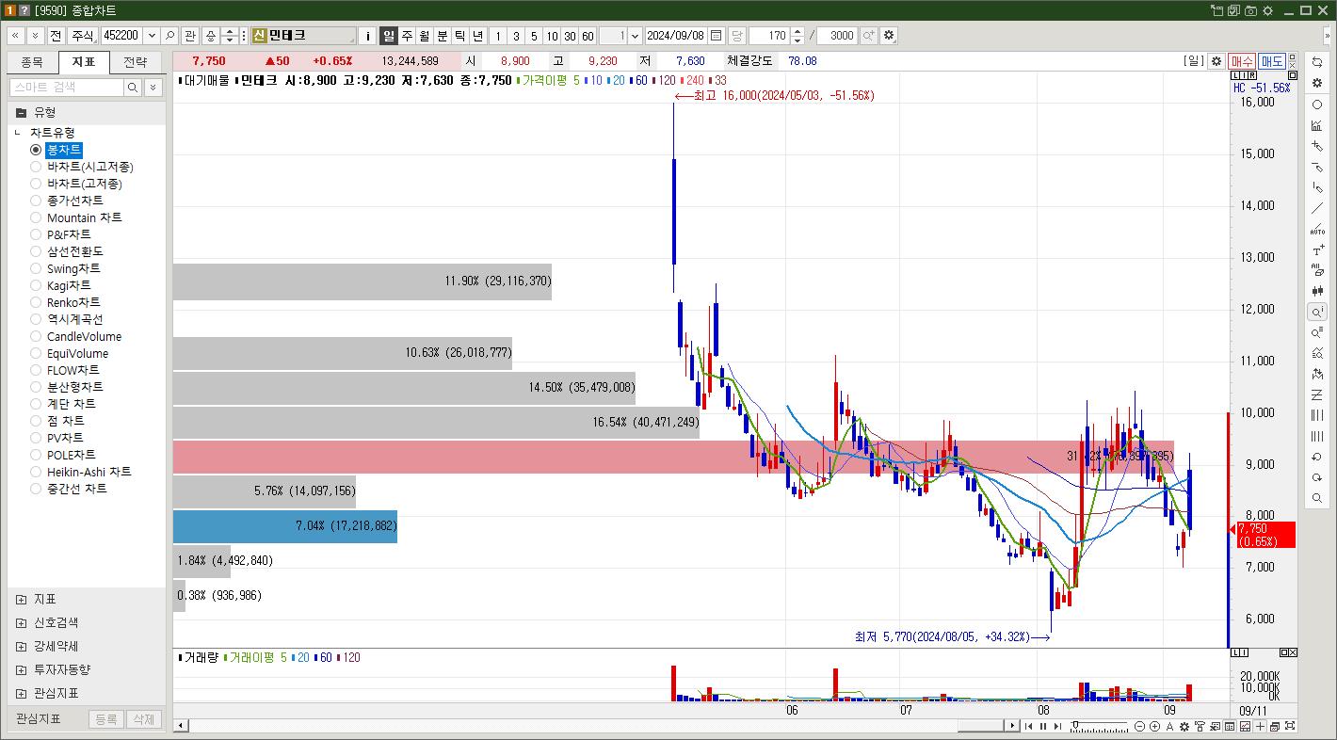Click the blue 매도 sell button
This screenshot has height=740, width=1337.
click(1272, 61)
